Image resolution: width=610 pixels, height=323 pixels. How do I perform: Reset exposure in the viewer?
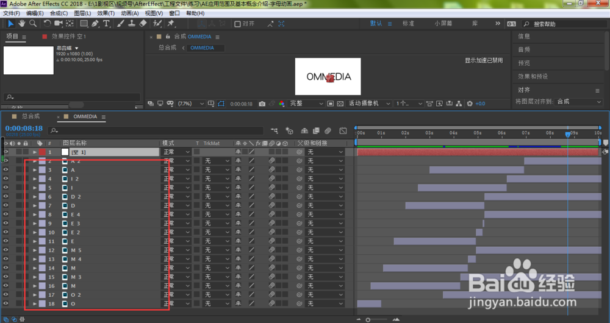point(470,104)
